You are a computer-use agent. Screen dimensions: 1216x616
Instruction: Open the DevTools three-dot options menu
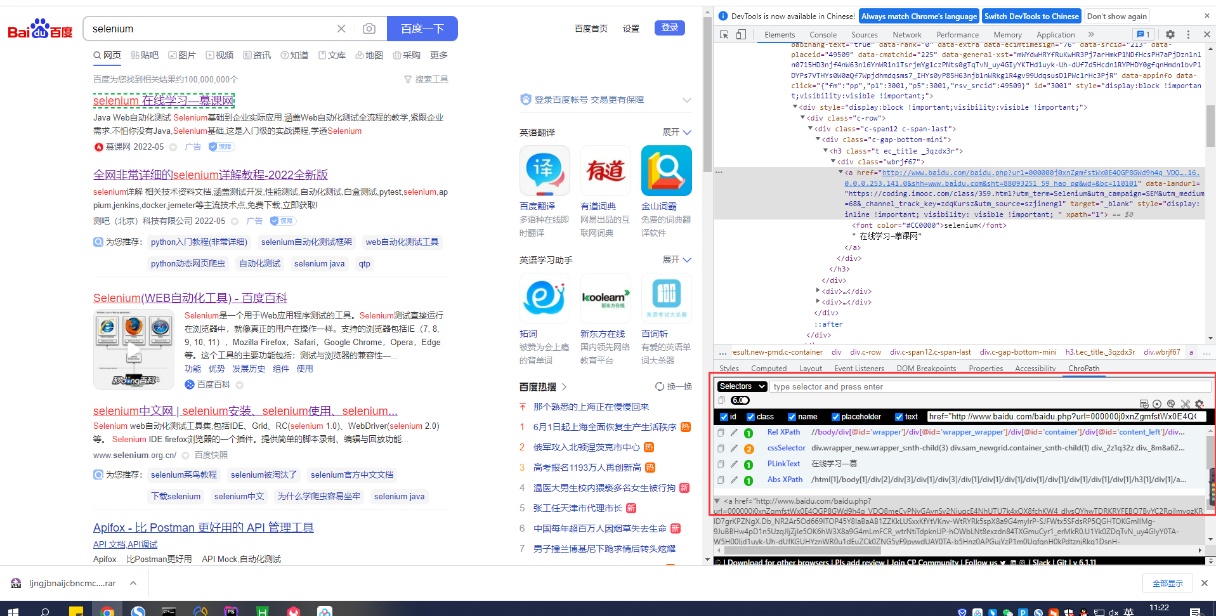point(1189,34)
